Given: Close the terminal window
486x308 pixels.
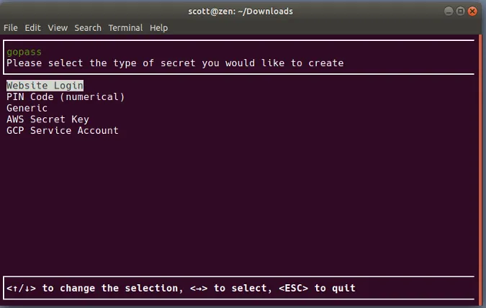Looking at the screenshot, I should click(472, 12).
